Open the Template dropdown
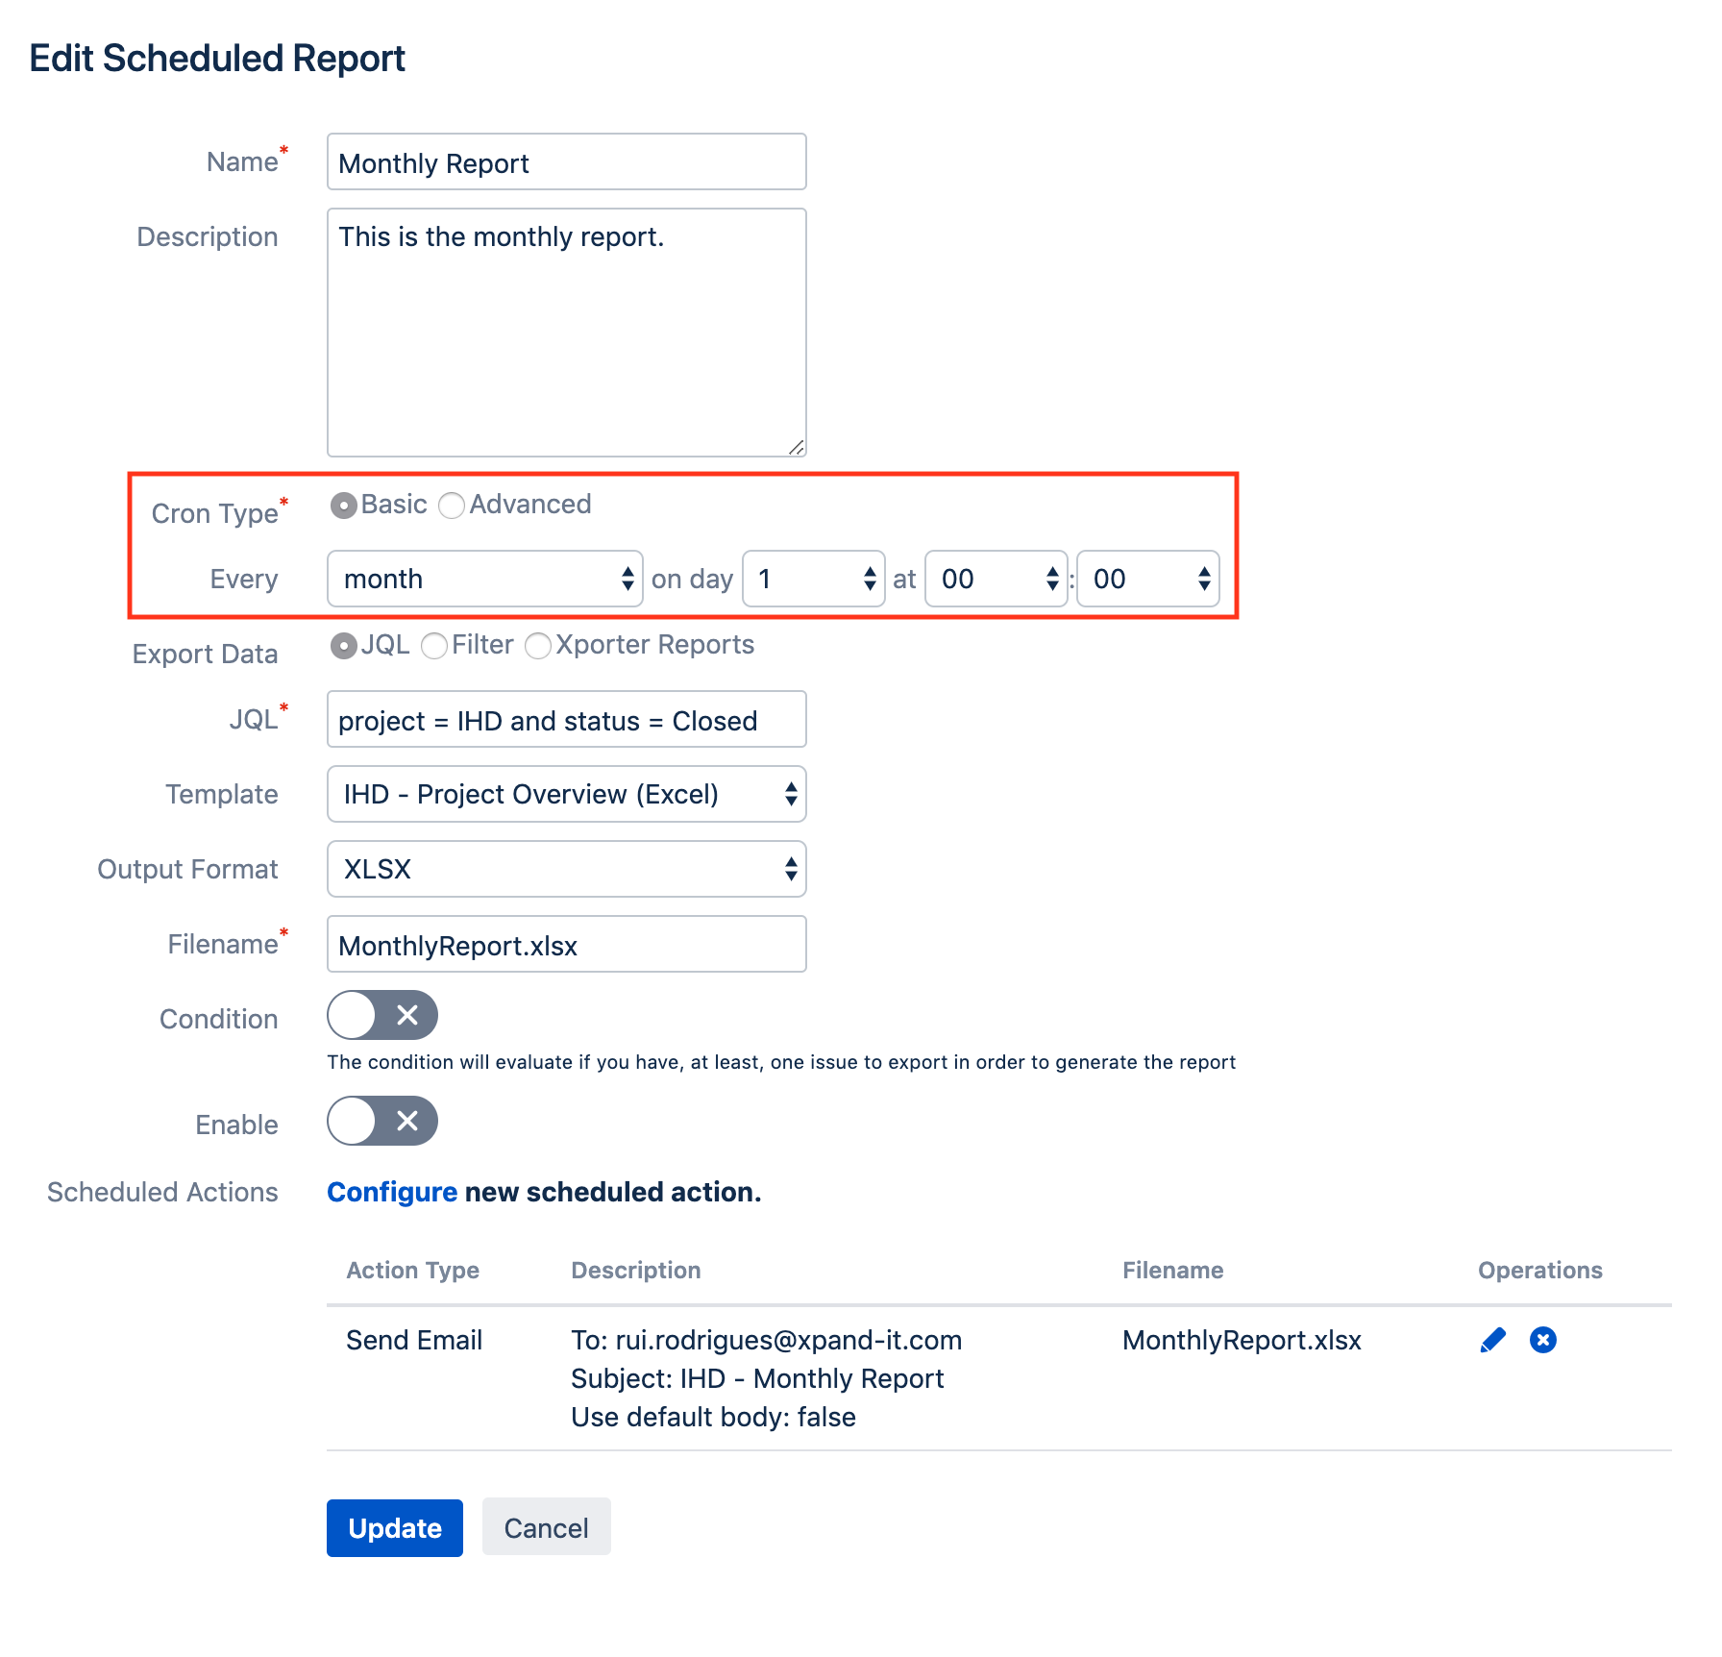The height and width of the screenshot is (1657, 1722). [x=566, y=794]
